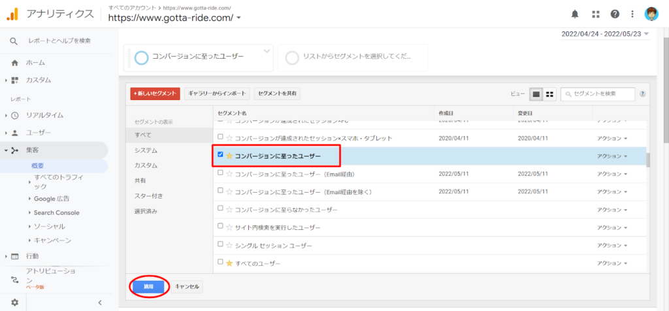Screen dimensions: 669x311
Task: Open the Google apps grid icon
Action: (596, 14)
